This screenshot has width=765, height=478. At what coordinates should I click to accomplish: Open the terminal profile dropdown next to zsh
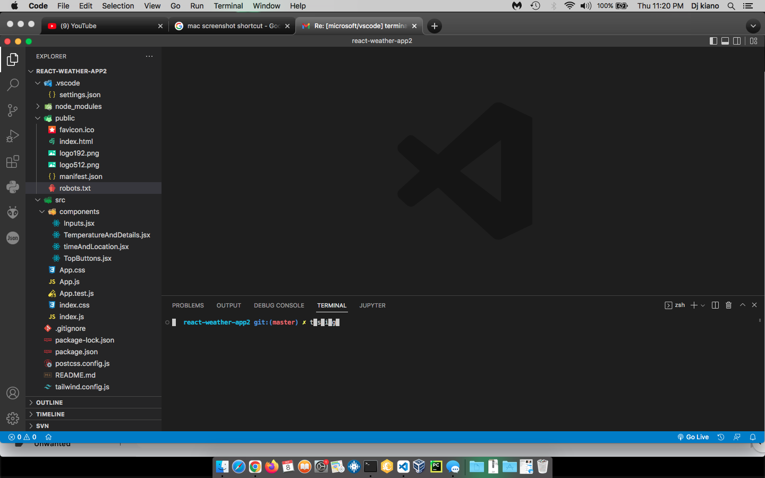[702, 305]
